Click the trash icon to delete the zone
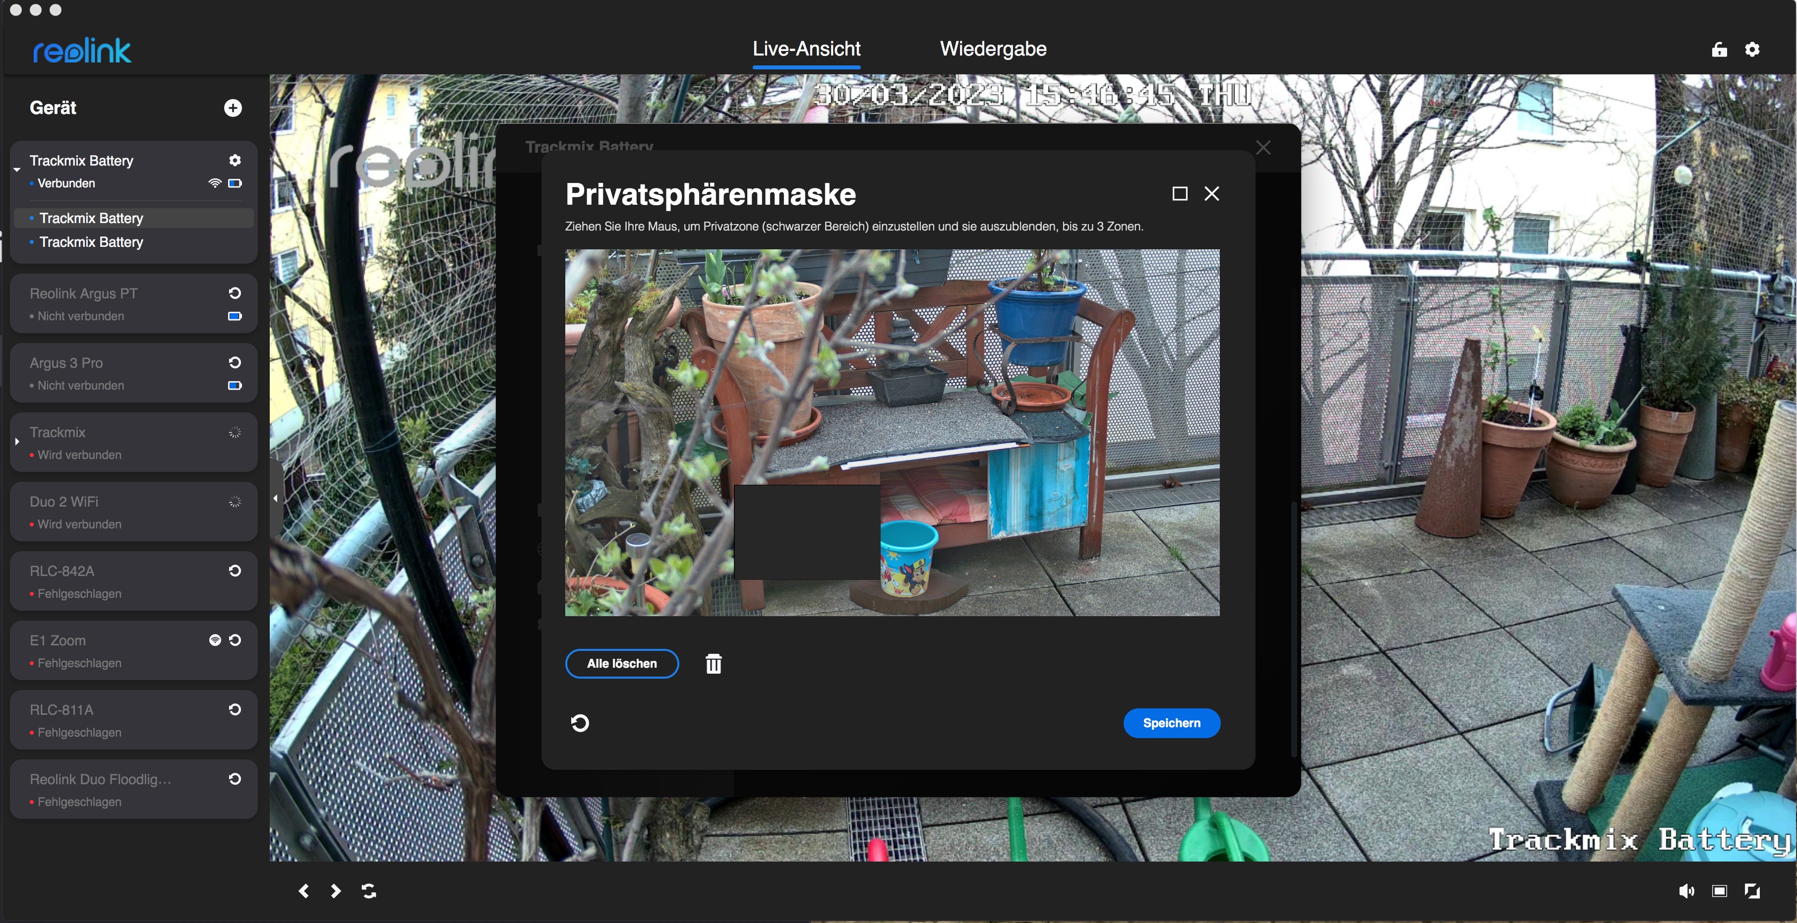The height and width of the screenshot is (923, 1797). click(x=713, y=664)
